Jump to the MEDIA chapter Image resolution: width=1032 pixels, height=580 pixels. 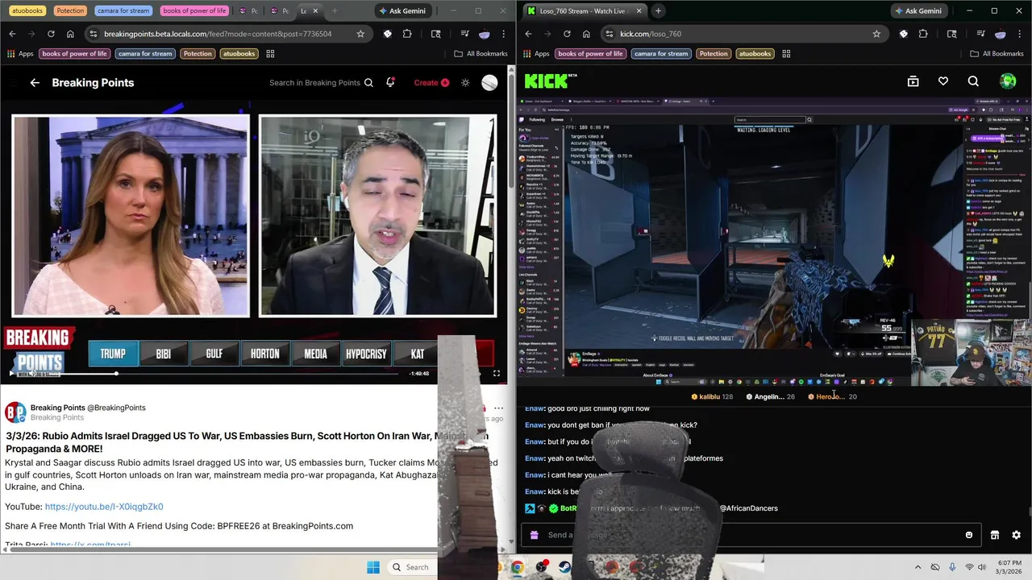point(316,354)
